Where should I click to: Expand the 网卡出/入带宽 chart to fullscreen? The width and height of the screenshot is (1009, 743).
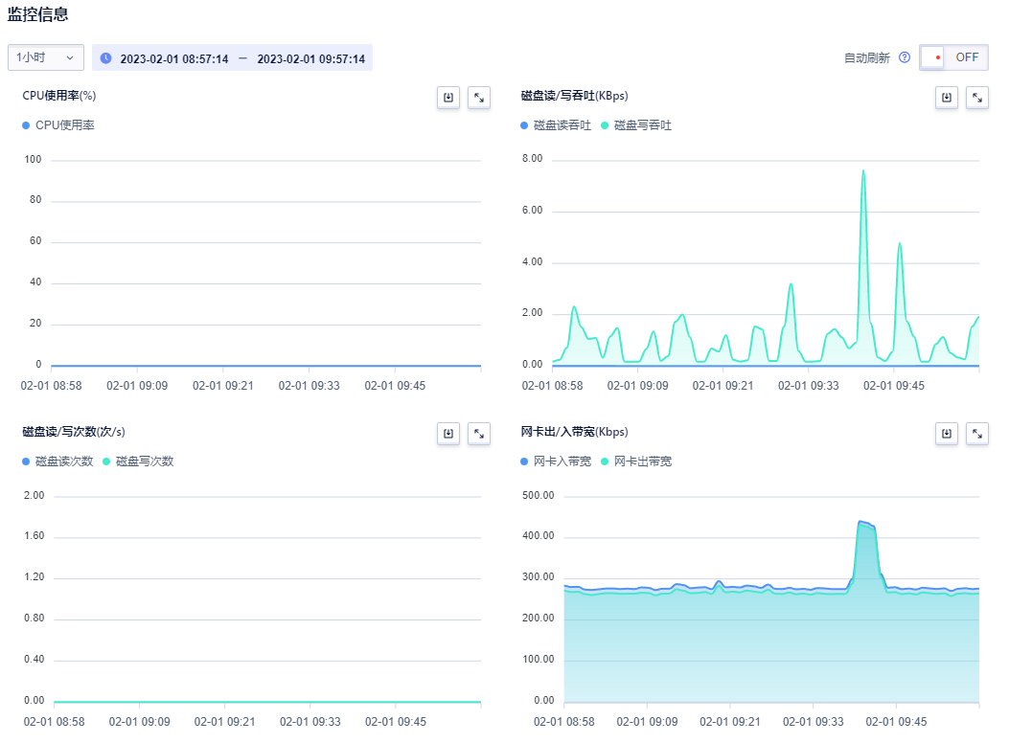[976, 434]
